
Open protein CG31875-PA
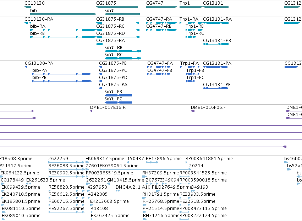click(113, 85)
